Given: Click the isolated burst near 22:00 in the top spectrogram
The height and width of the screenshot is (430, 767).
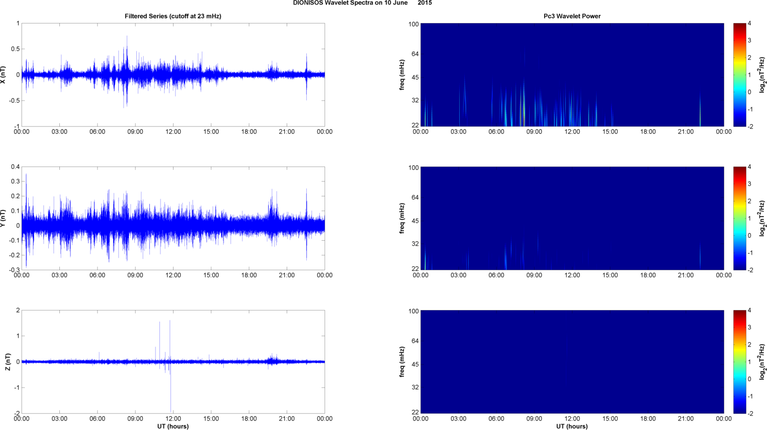Looking at the screenshot, I should pos(700,111).
